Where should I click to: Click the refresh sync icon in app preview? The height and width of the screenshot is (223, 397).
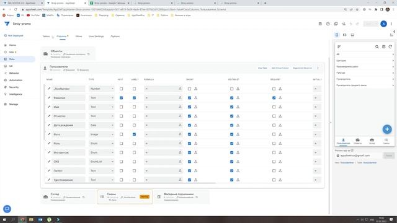pyautogui.click(x=390, y=47)
